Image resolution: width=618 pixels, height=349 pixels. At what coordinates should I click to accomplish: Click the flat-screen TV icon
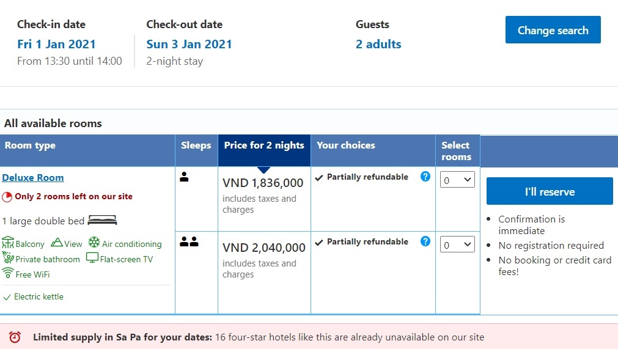[92, 258]
